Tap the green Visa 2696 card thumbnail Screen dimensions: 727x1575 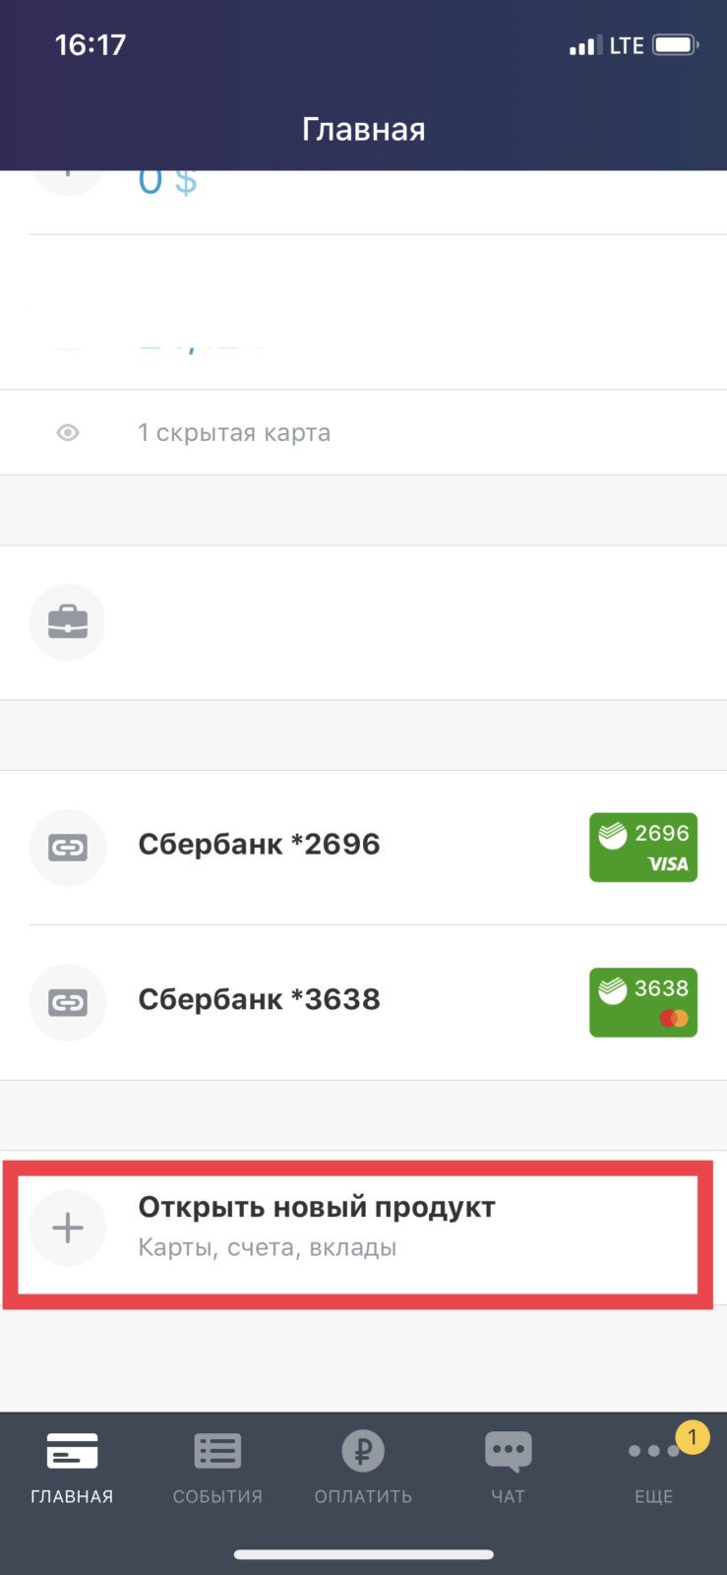point(642,847)
